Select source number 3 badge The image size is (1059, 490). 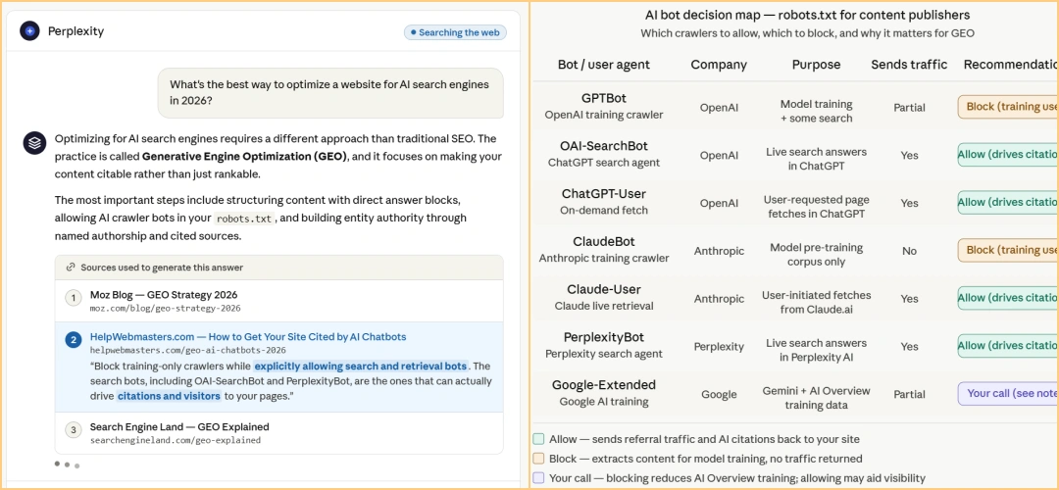(x=73, y=430)
